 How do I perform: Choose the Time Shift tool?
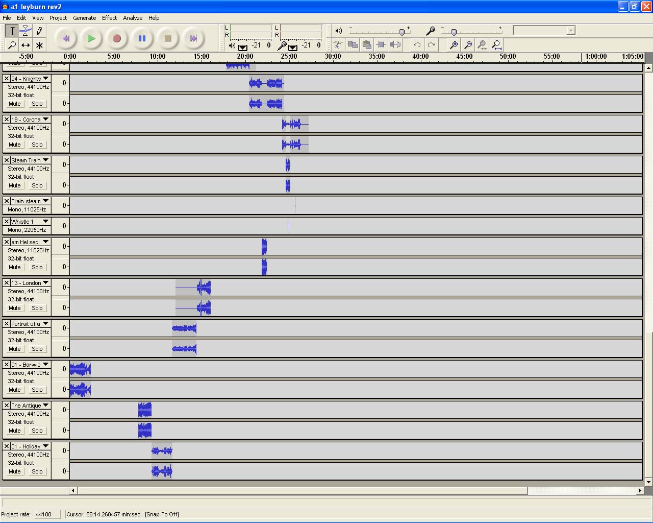point(26,45)
